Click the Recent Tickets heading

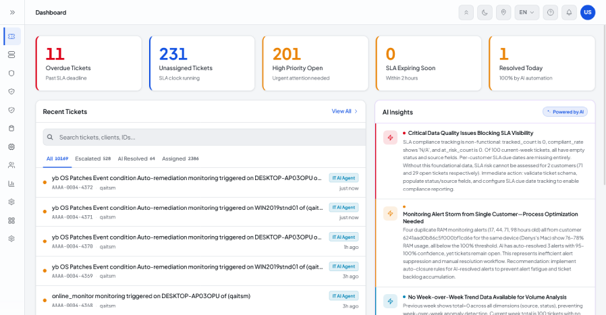(x=65, y=112)
